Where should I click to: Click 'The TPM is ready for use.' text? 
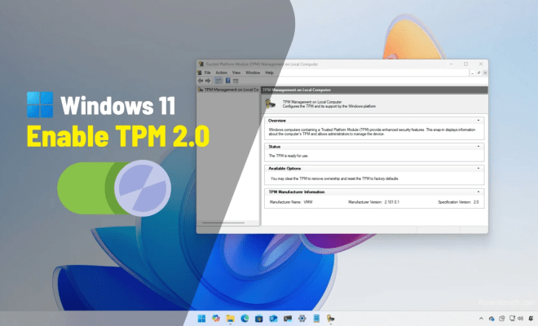[x=289, y=156]
